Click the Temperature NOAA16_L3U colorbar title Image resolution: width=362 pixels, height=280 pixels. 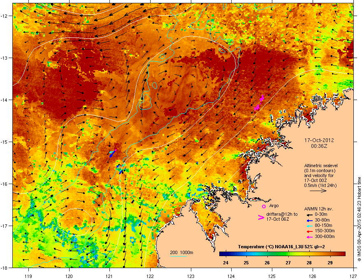tap(281, 247)
